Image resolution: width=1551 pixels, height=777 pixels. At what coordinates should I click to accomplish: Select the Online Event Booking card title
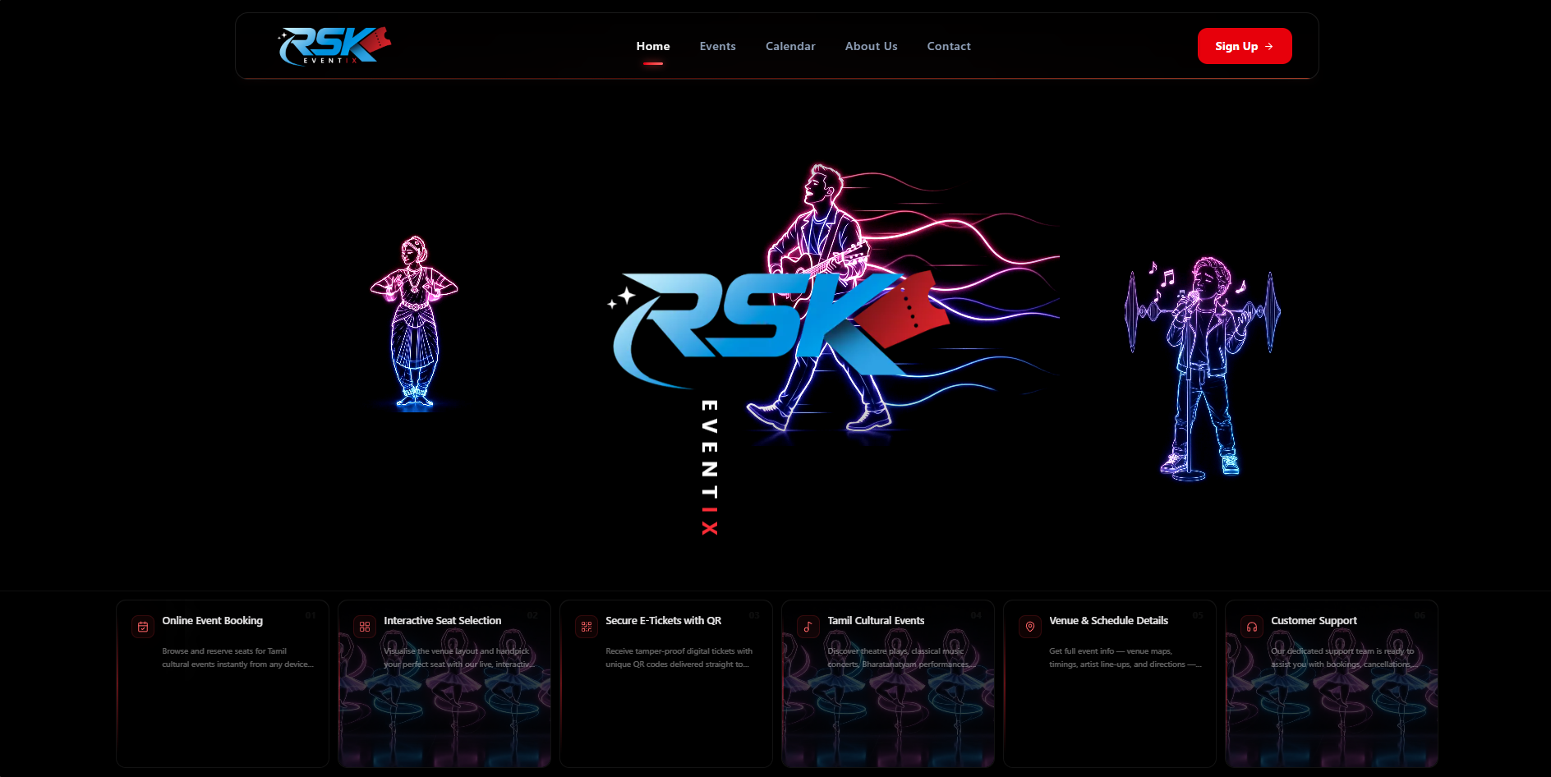click(213, 621)
